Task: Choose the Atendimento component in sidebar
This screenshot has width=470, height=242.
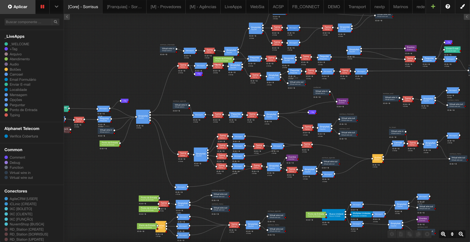Action: (x=17, y=59)
